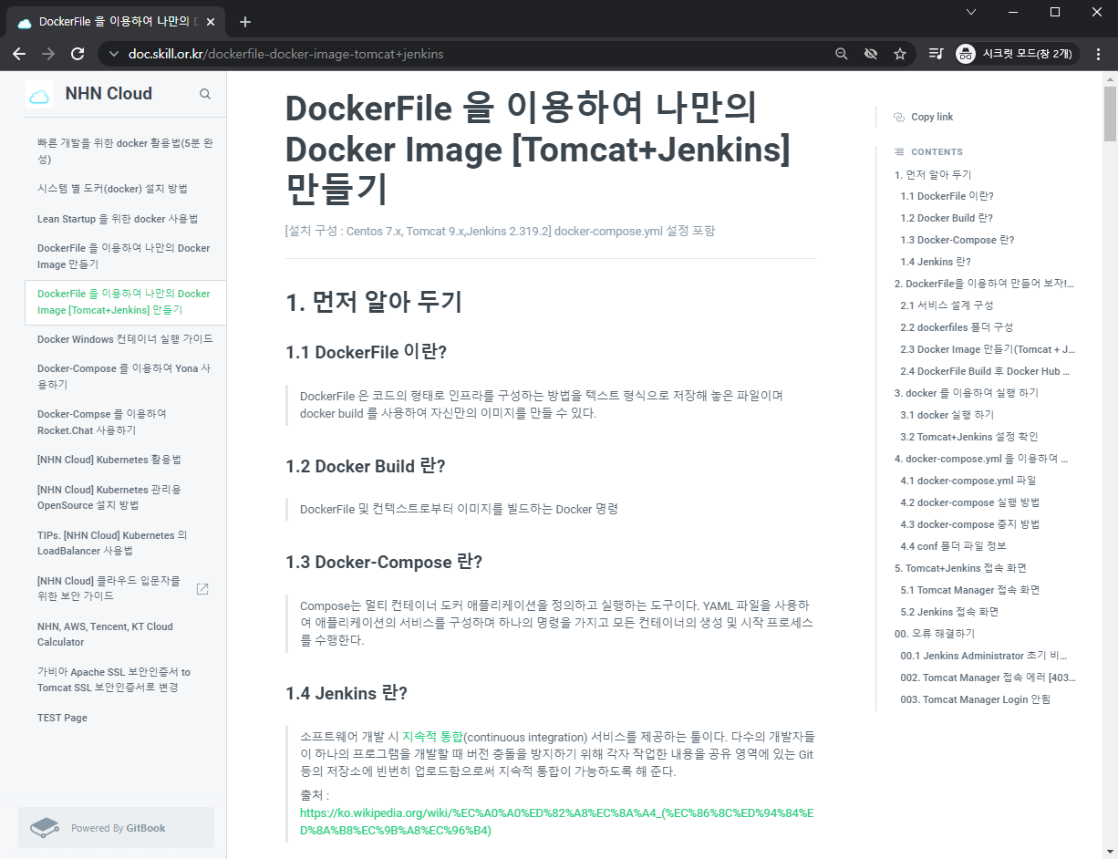The image size is (1118, 859).
Task: Open the ko.wikipedia.org source link
Action: pos(557,821)
